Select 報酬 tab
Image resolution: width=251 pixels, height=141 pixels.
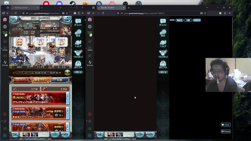coord(59,80)
